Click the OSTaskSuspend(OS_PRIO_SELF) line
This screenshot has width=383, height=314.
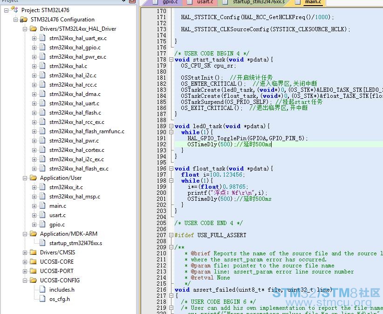tap(252, 102)
